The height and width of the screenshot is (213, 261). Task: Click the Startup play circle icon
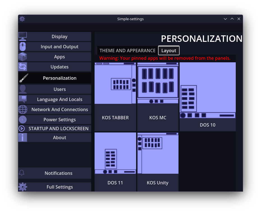click(x=22, y=129)
